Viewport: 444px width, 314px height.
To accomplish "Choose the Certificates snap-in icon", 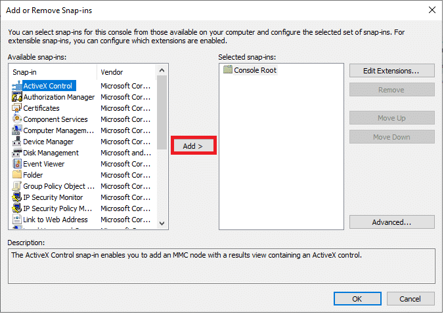I will click(17, 108).
